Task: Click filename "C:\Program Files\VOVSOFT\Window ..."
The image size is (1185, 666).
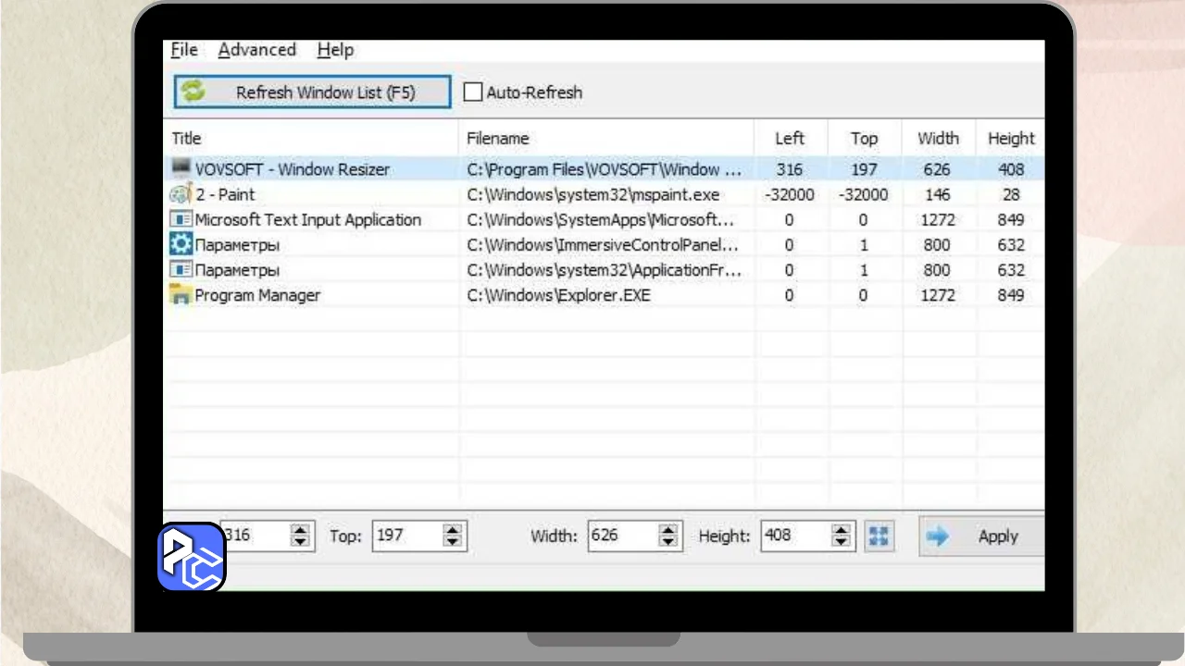Action: [x=605, y=169]
